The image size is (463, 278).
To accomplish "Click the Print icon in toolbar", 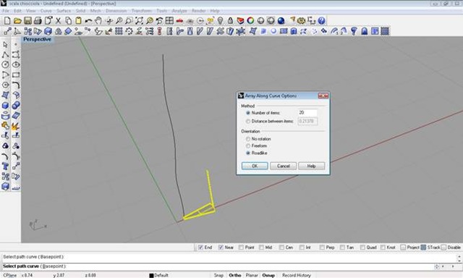I will [38, 21].
